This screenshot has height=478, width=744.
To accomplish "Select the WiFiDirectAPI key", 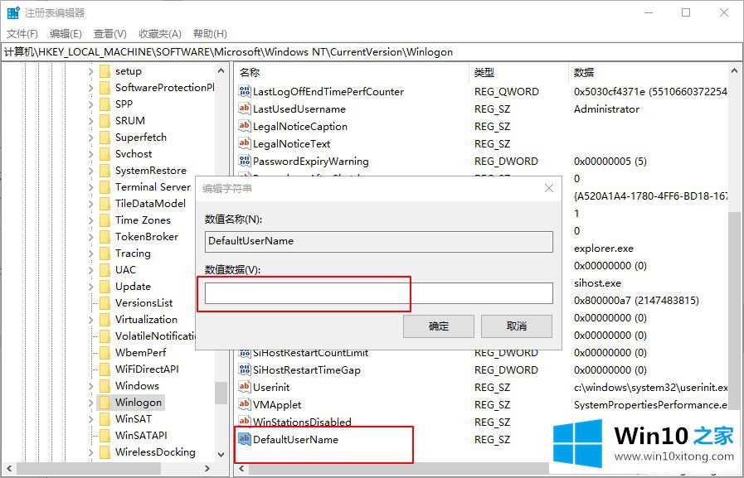I will tap(147, 369).
